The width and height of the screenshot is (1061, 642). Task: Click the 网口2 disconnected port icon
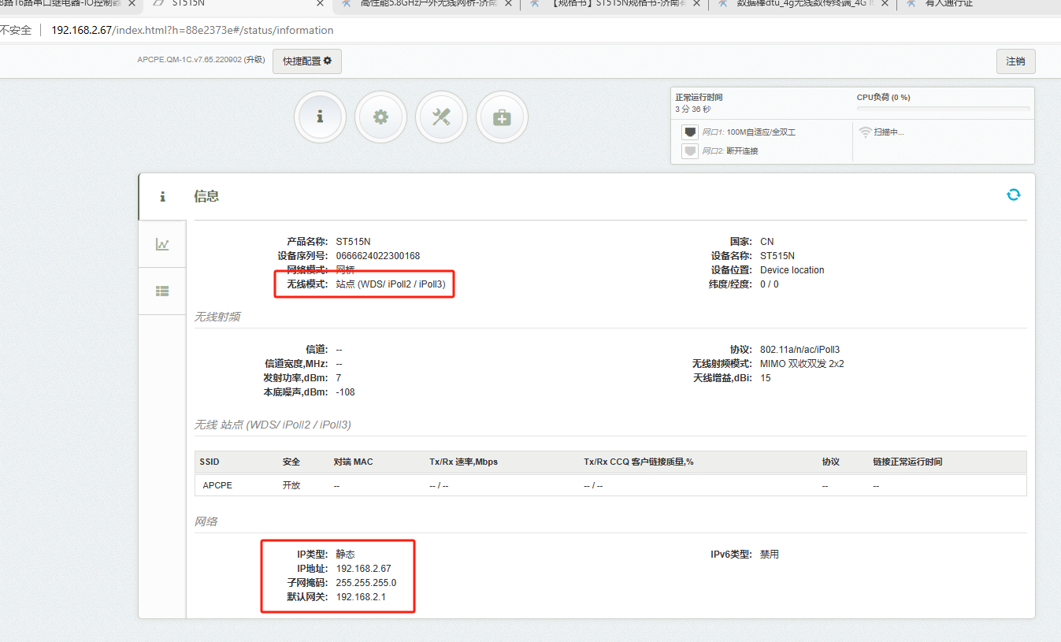click(x=690, y=150)
